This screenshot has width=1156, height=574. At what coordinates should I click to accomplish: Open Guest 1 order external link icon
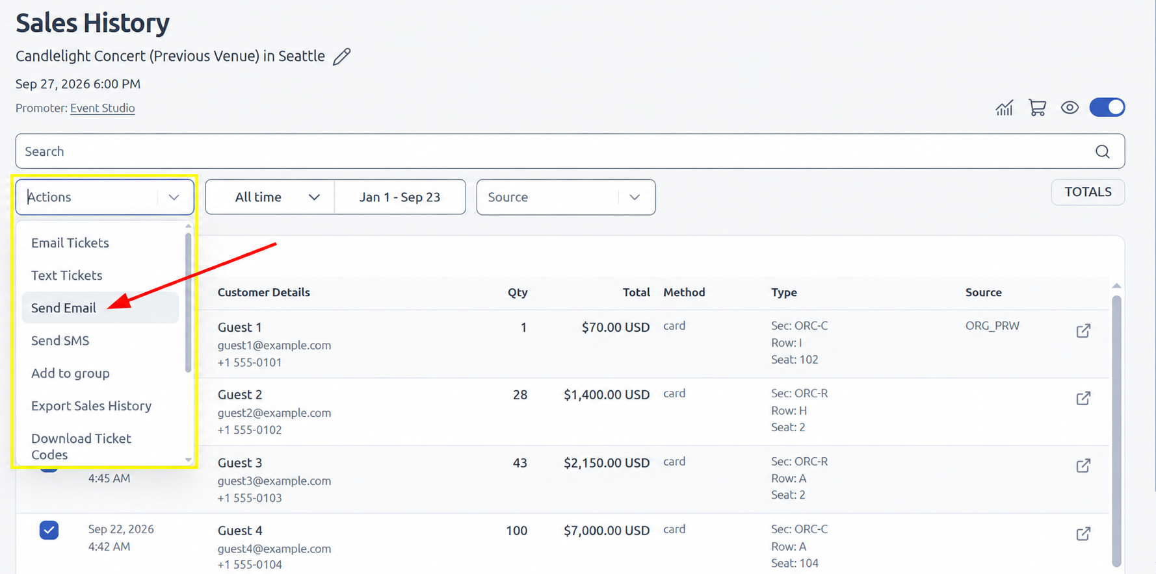click(x=1083, y=331)
